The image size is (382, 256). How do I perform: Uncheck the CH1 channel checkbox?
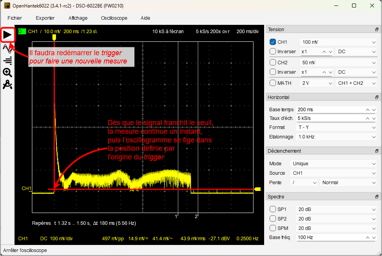[273, 42]
